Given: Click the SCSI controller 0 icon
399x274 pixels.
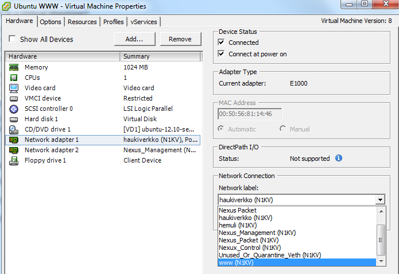Looking at the screenshot, I should [x=14, y=109].
